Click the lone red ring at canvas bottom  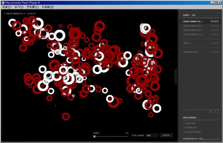click(x=66, y=116)
